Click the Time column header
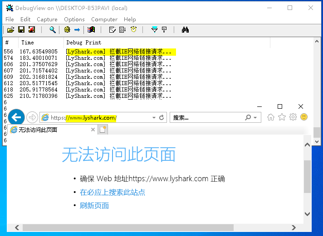 coord(41,43)
